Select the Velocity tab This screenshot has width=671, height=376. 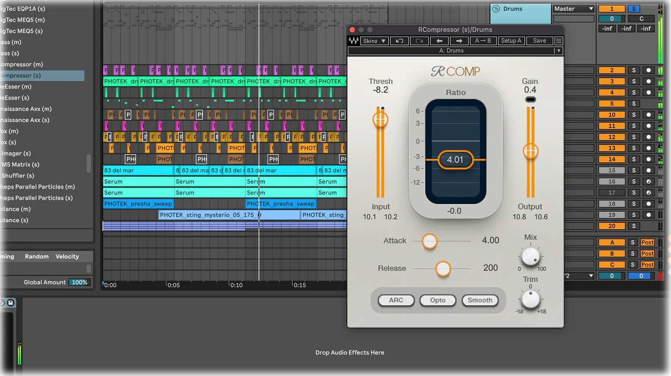[67, 256]
